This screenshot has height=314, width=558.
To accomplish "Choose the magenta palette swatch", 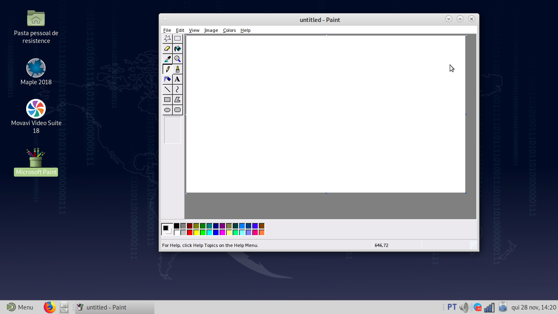I will click(x=223, y=233).
